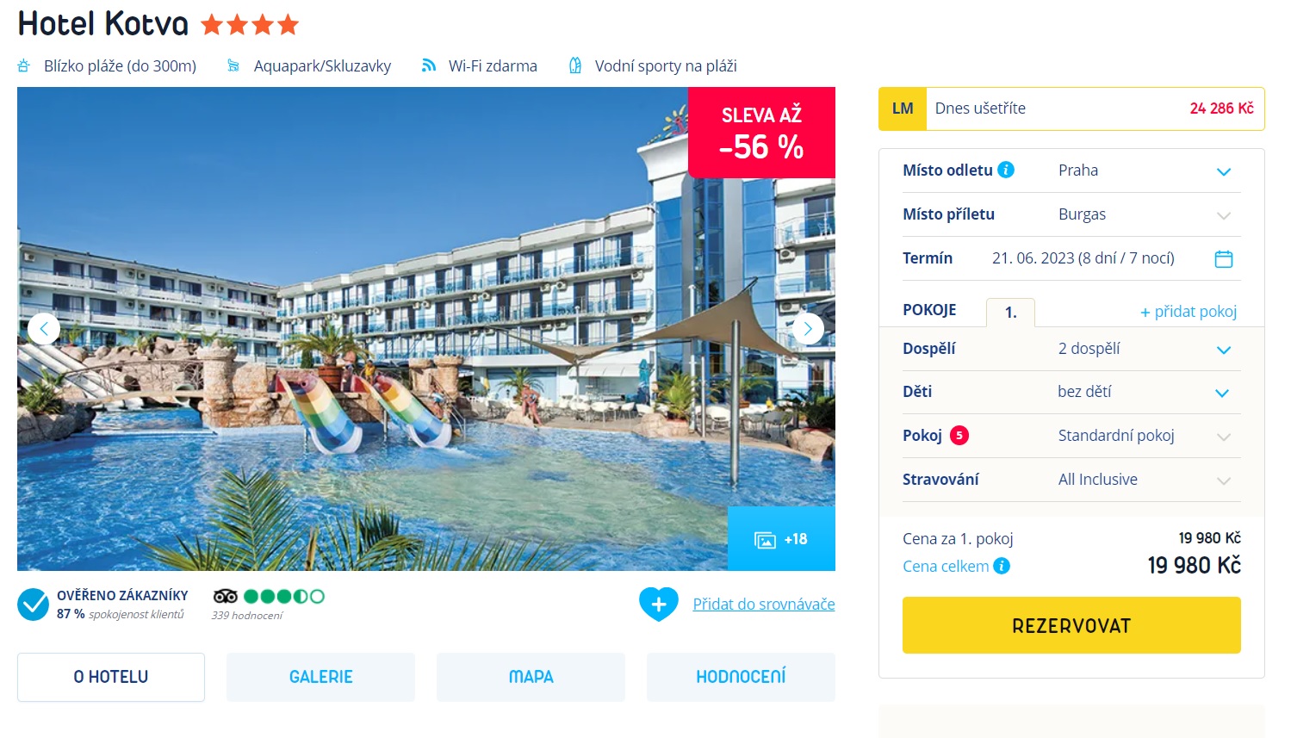Open the calendar icon for Termín
1291x738 pixels.
[1224, 258]
